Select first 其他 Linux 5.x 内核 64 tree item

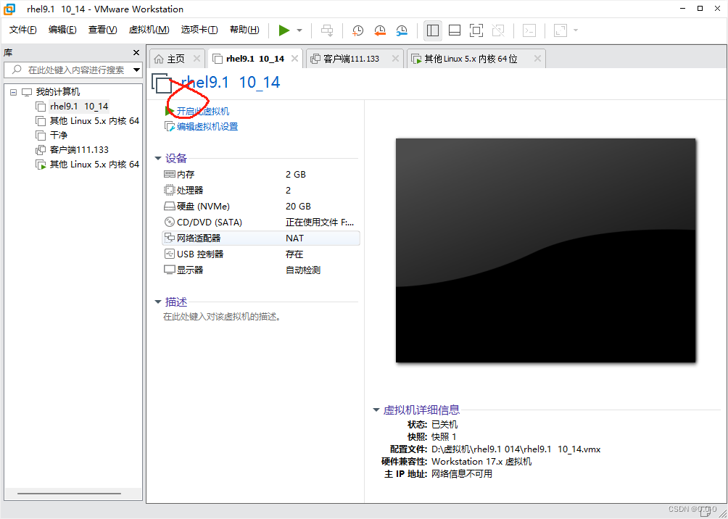(87, 121)
